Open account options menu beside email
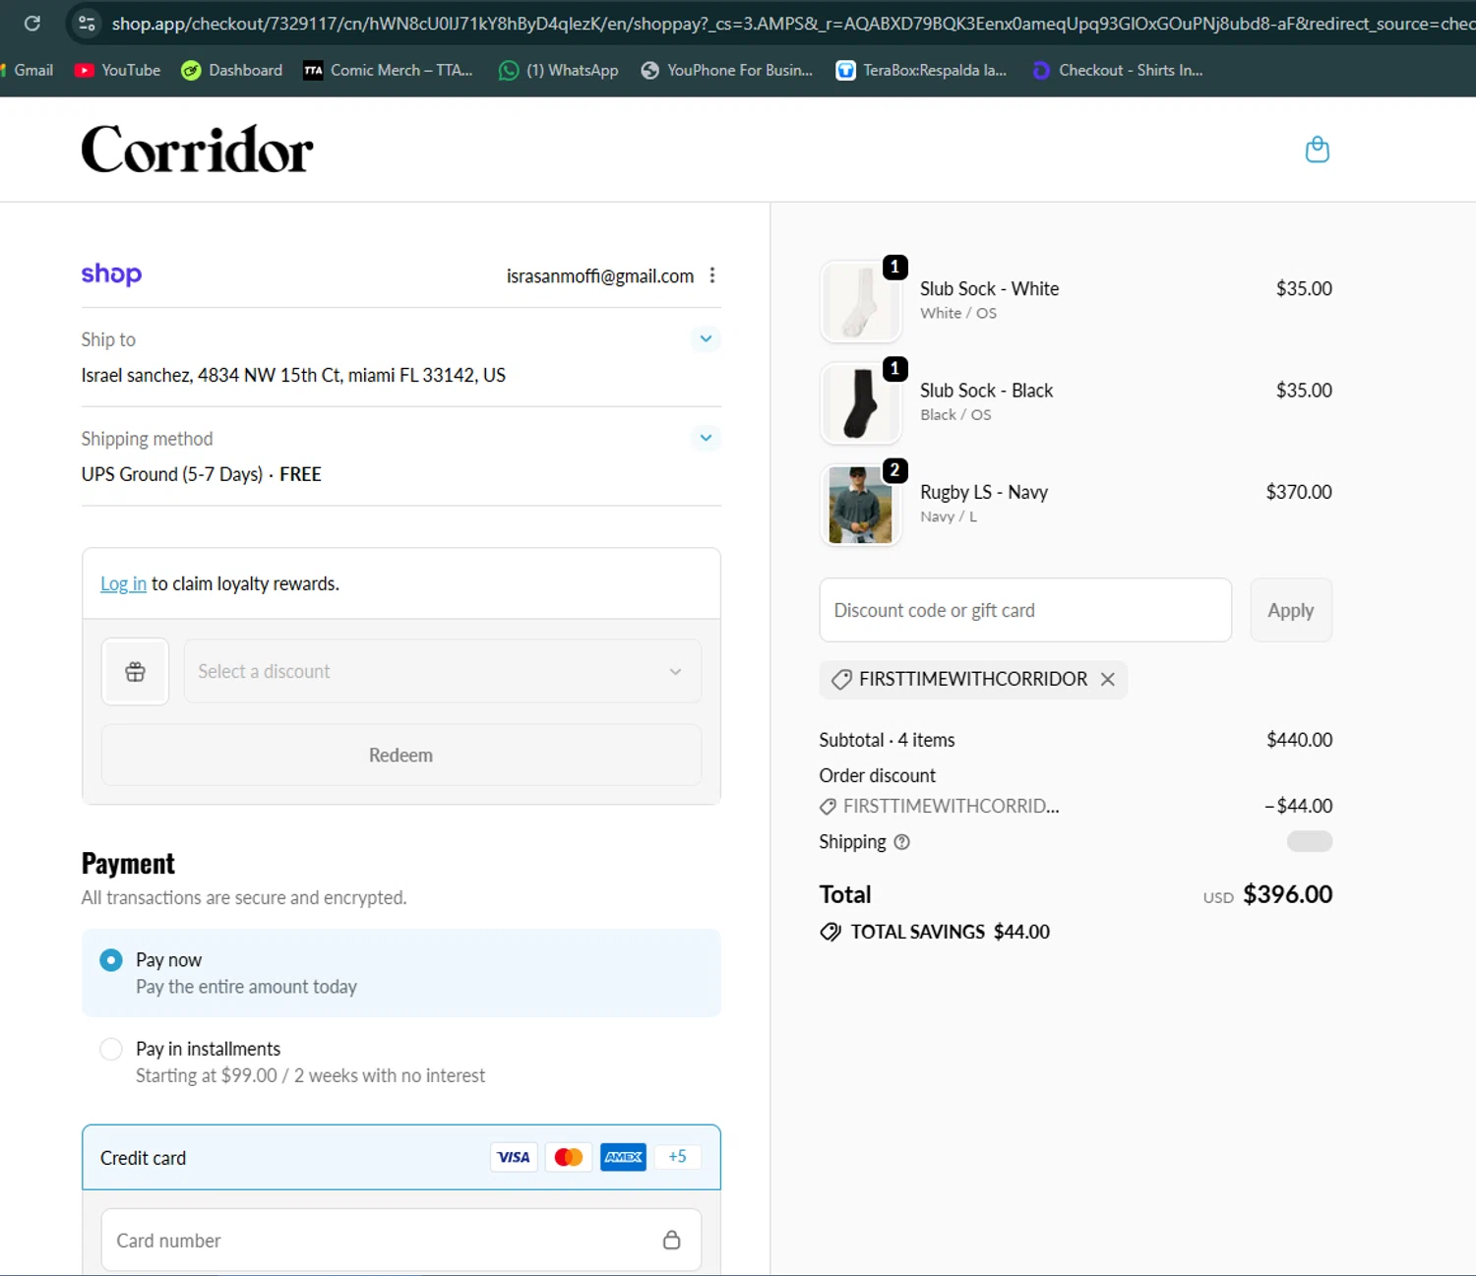Screen dimensions: 1476x1276 pyautogui.click(x=712, y=275)
